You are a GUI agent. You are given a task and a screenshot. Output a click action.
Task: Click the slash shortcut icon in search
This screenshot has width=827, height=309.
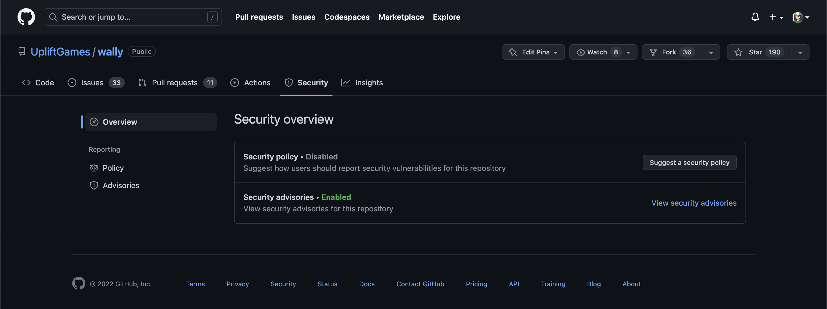pyautogui.click(x=212, y=17)
